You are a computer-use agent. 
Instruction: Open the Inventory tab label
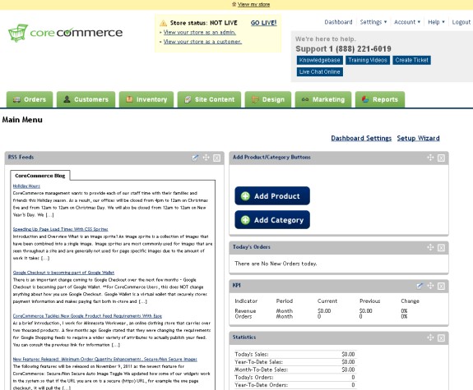(x=151, y=99)
